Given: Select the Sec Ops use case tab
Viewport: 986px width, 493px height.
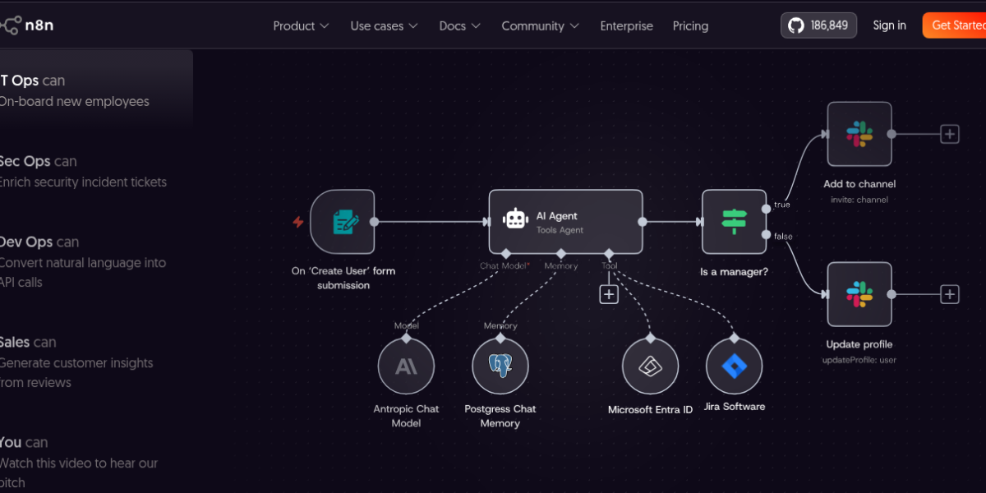Looking at the screenshot, I should click(x=82, y=171).
